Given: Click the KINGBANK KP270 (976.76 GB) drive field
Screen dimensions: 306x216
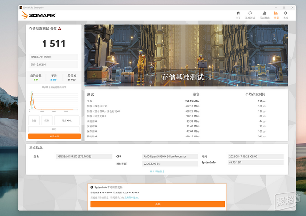Looking at the screenshot, I should 84,157.
